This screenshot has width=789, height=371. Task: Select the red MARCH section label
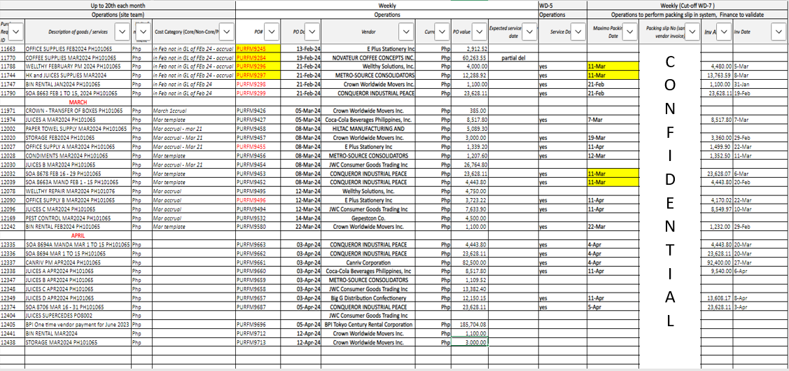coord(78,102)
